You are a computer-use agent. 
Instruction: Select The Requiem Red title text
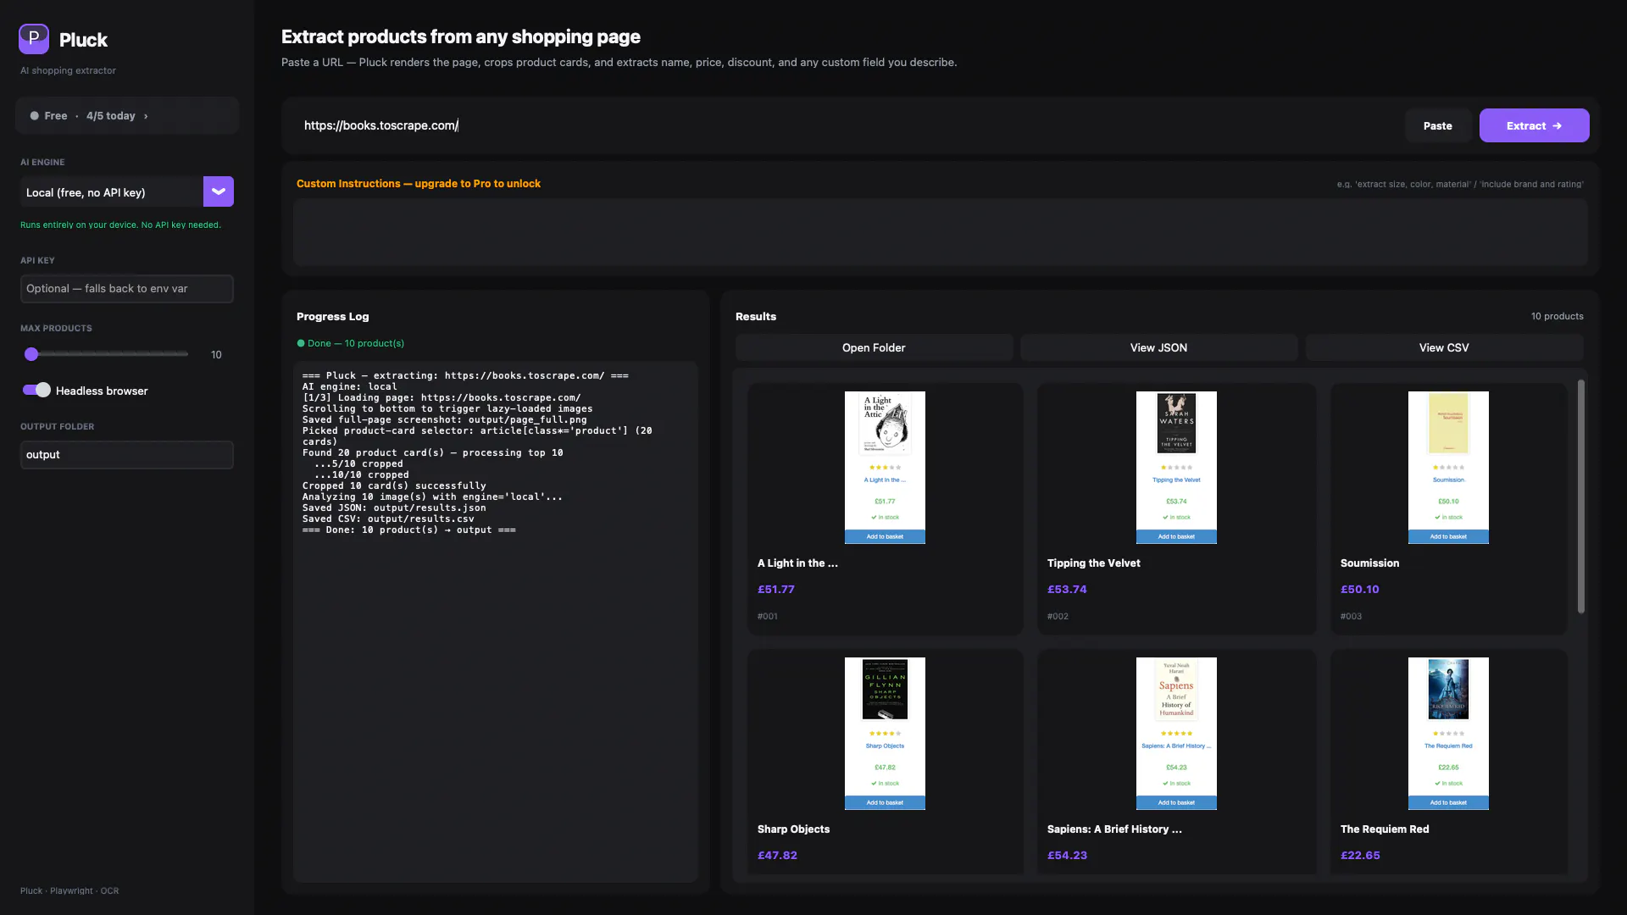pyautogui.click(x=1385, y=829)
